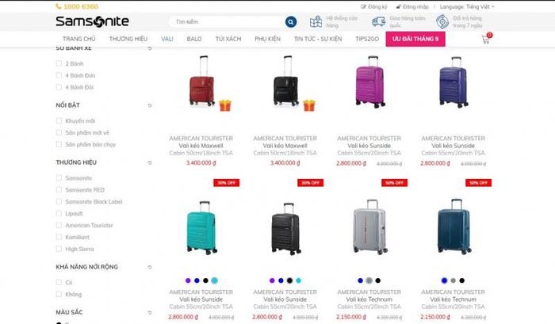Image resolution: width=555 pixels, height=324 pixels.
Task: Enable the American Tourister brand checkbox
Action: click(59, 225)
